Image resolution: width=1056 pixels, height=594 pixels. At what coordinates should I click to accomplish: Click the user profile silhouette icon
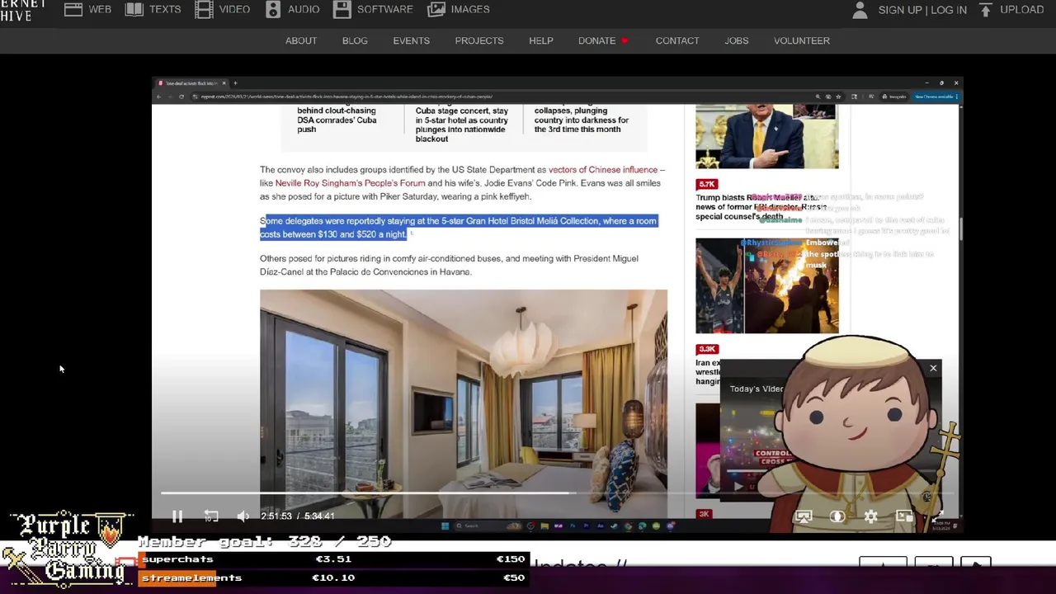(860, 9)
